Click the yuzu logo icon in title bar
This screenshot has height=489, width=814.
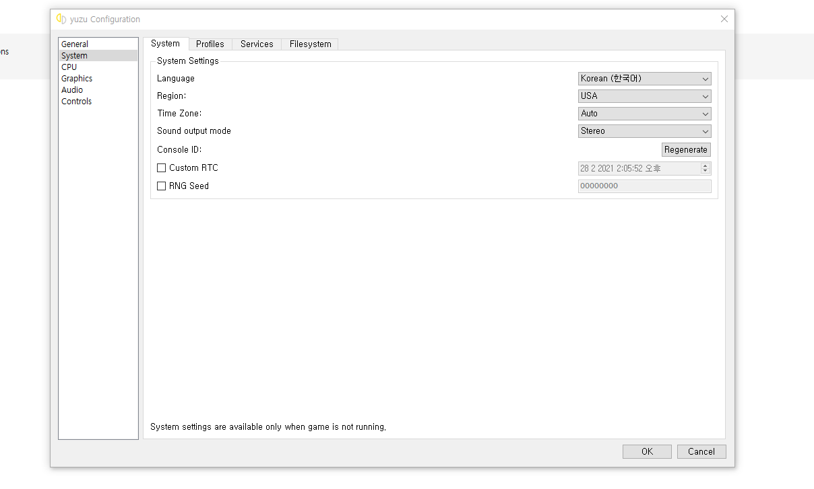tap(61, 19)
